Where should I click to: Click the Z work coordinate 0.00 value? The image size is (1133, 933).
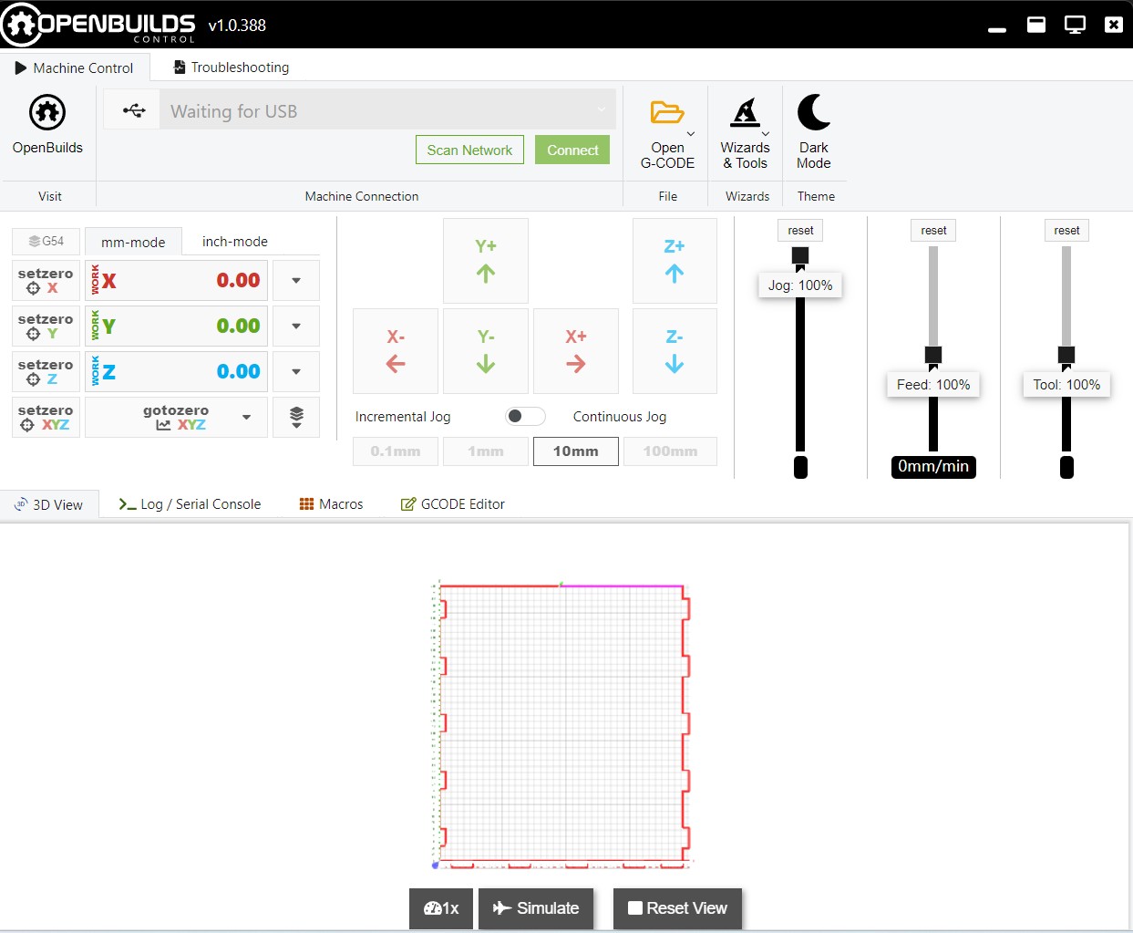(x=238, y=372)
